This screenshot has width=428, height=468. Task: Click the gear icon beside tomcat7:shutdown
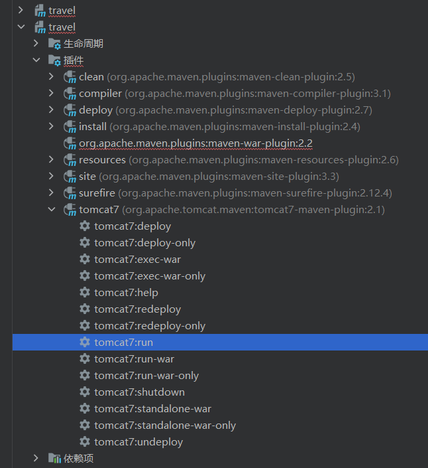(85, 392)
